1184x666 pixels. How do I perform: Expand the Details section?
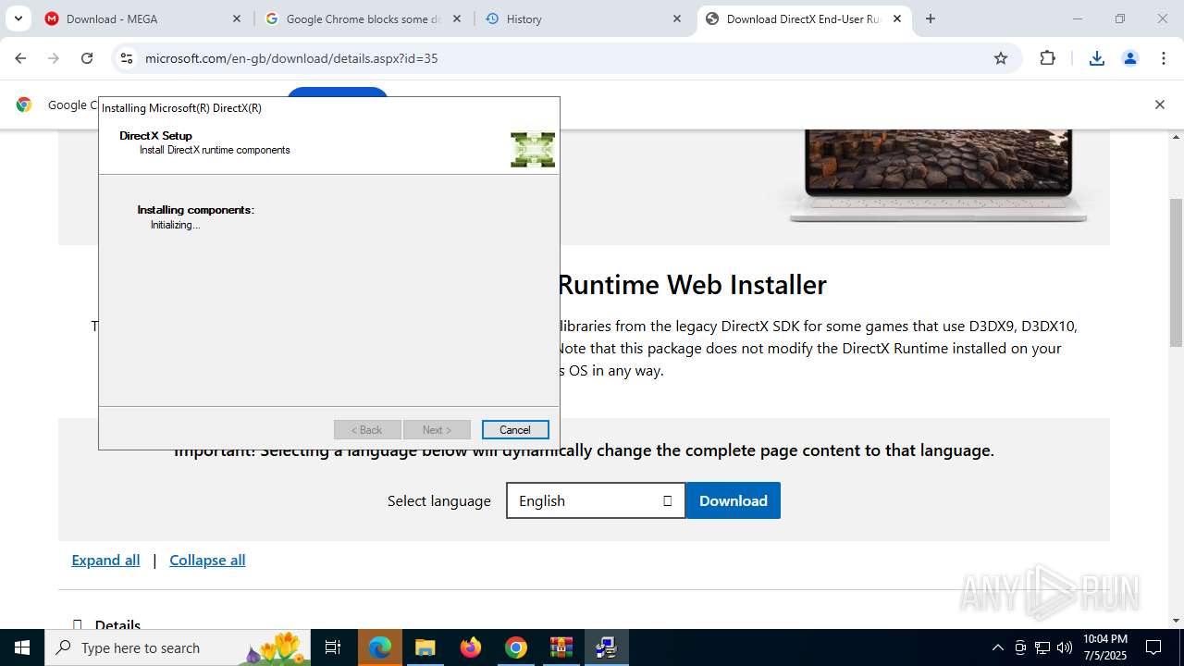(106, 625)
